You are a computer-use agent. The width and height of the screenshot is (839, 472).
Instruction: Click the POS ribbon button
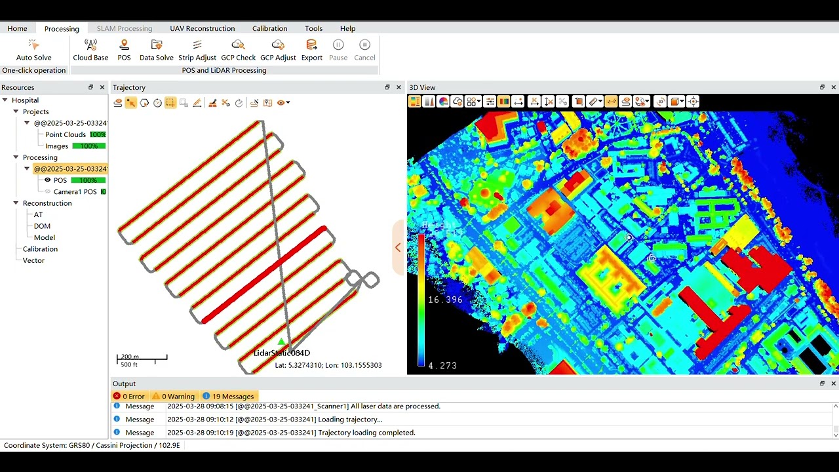click(x=124, y=50)
